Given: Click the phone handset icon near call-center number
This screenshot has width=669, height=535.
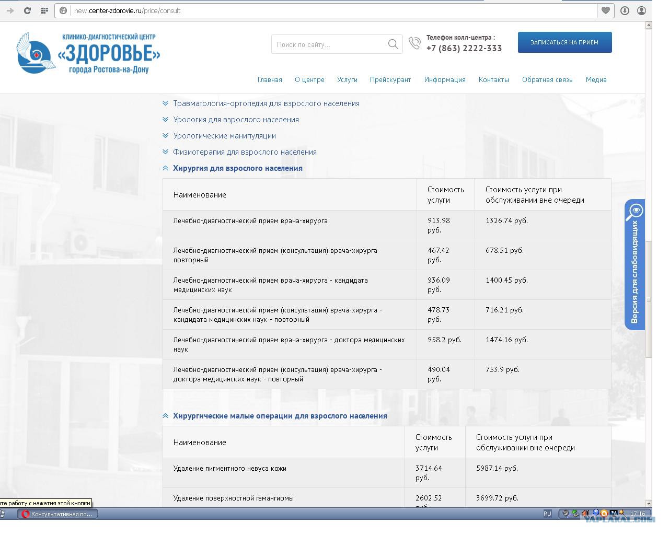Looking at the screenshot, I should pyautogui.click(x=414, y=43).
